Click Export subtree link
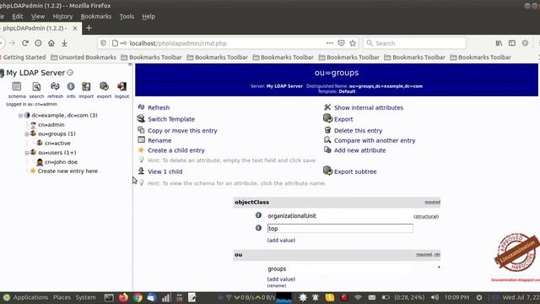The image size is (540, 304). pos(355,171)
